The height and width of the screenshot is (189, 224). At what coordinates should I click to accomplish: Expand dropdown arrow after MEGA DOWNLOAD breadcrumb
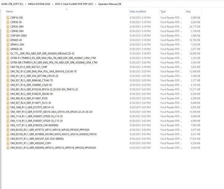tap(53, 4)
